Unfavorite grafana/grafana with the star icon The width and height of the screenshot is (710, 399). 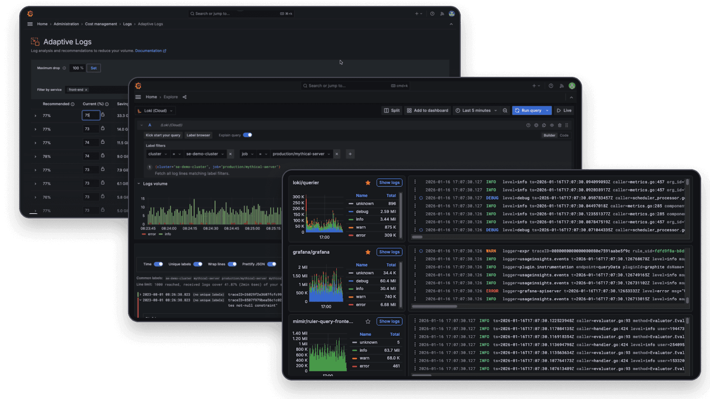368,252
